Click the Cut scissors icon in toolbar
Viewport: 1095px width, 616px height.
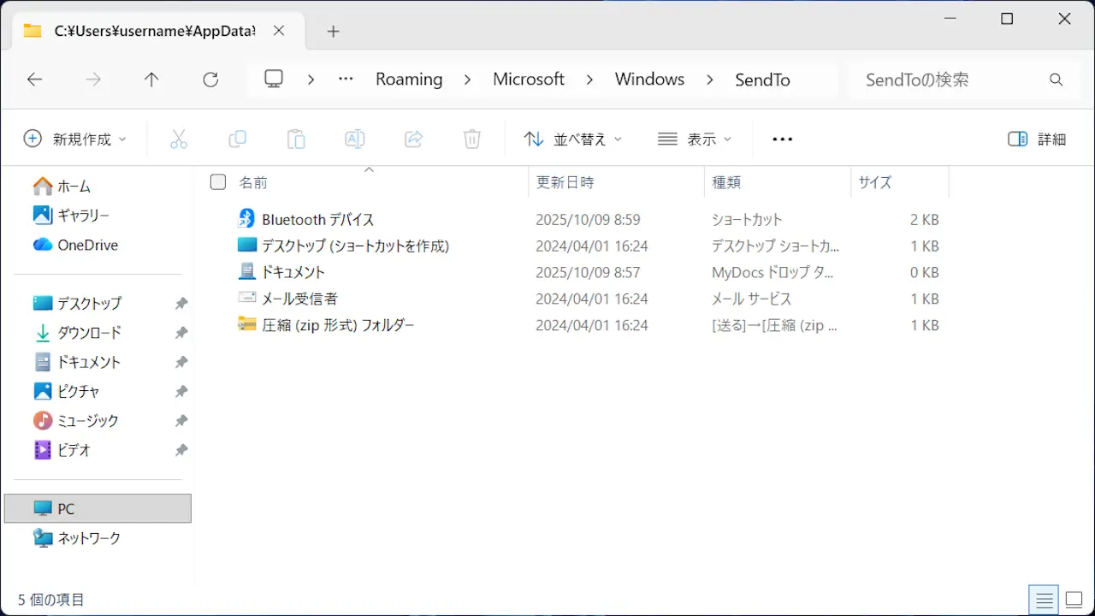coord(179,139)
